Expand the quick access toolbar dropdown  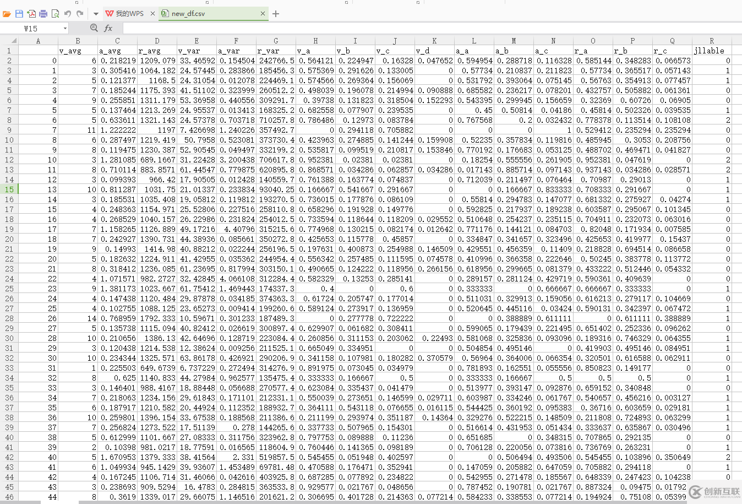point(95,14)
